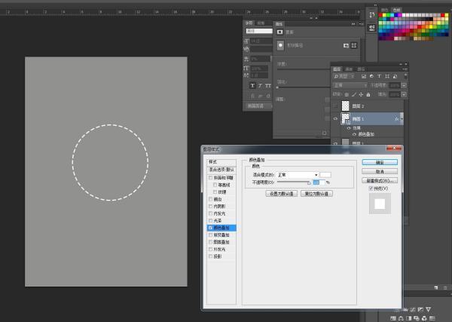Click the collapsed panel icon left of swatches
Image resolution: width=452 pixels, height=322 pixels.
click(x=371, y=14)
